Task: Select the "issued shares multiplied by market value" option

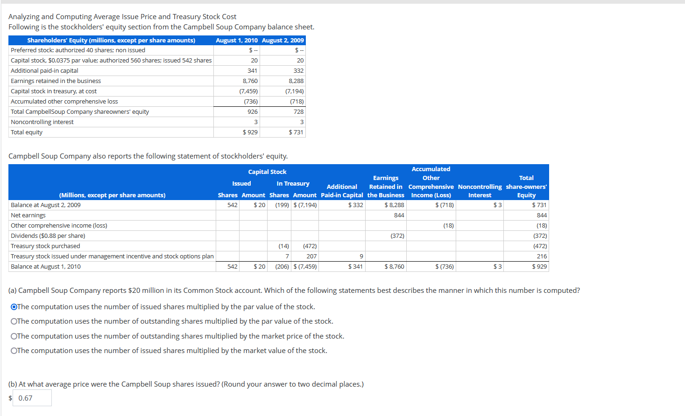Action: pyautogui.click(x=14, y=350)
